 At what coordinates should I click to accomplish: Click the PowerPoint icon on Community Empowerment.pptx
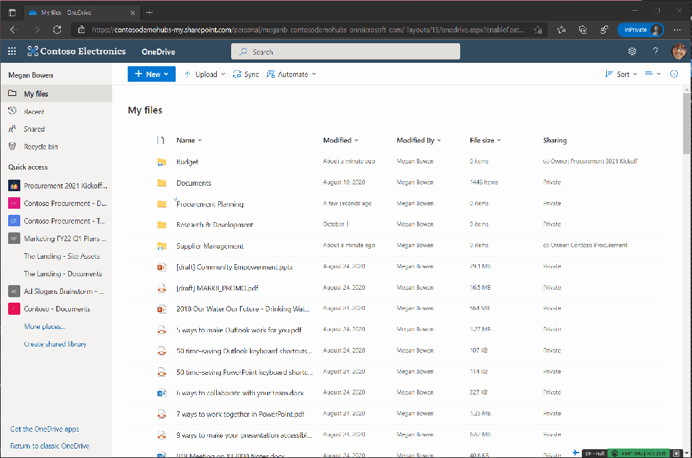pos(162,266)
